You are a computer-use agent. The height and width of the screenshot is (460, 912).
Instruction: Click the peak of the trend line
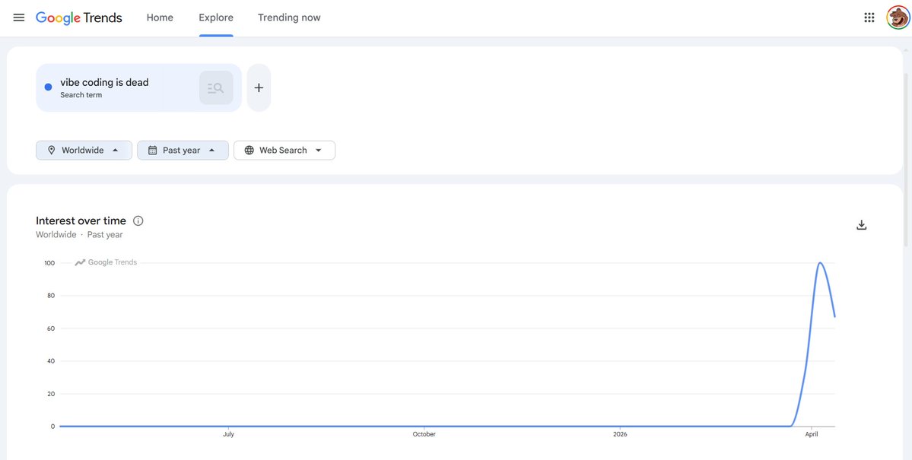820,263
